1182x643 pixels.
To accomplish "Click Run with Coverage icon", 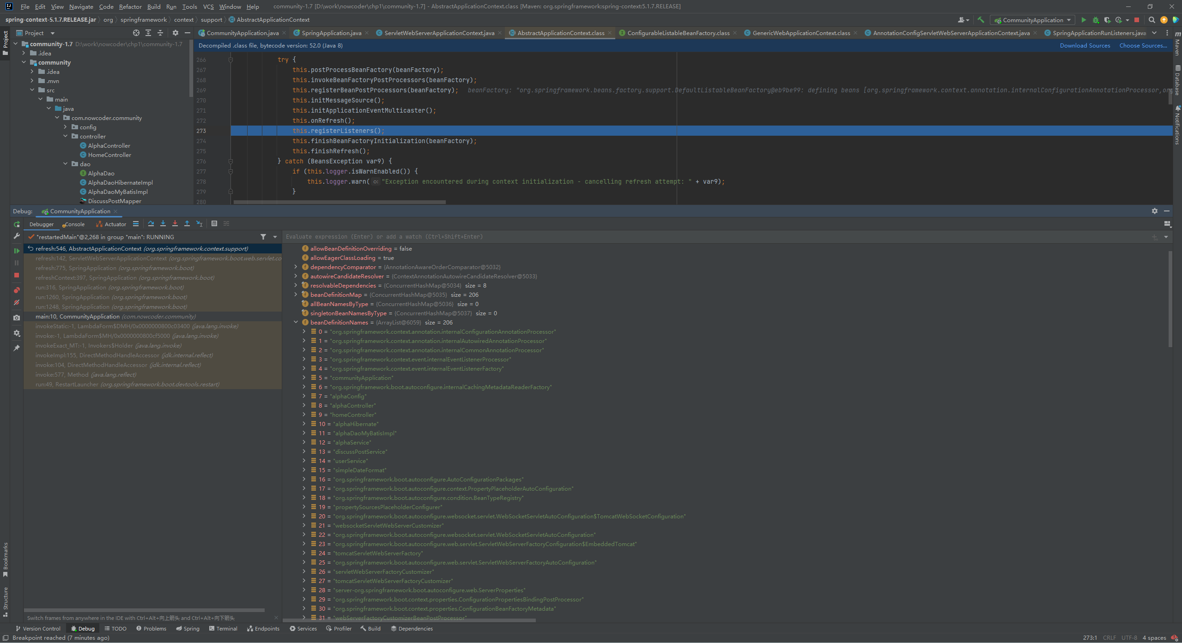I will coord(1107,20).
